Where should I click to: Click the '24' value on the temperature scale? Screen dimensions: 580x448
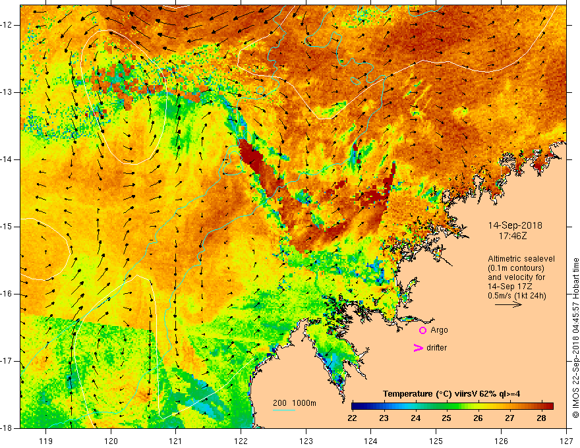point(415,418)
